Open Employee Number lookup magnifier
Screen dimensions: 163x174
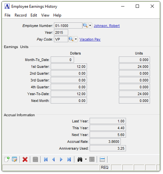(85, 26)
